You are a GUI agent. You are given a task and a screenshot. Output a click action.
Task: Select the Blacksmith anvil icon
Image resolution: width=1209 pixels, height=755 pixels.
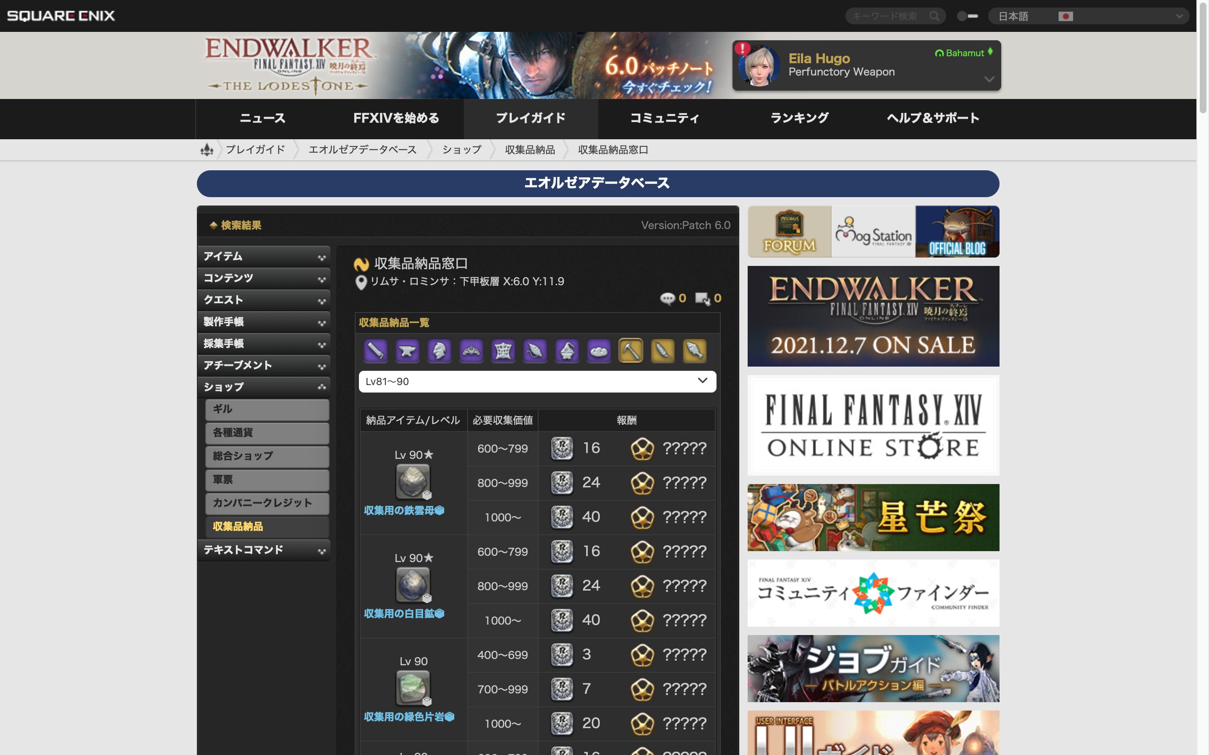point(407,351)
